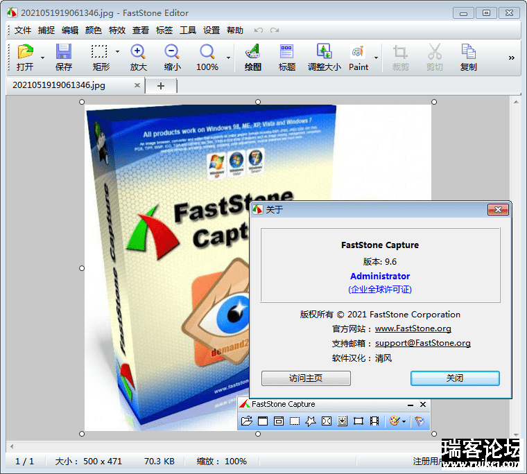
Task: Open 调整大小 resize tool
Action: (325, 51)
